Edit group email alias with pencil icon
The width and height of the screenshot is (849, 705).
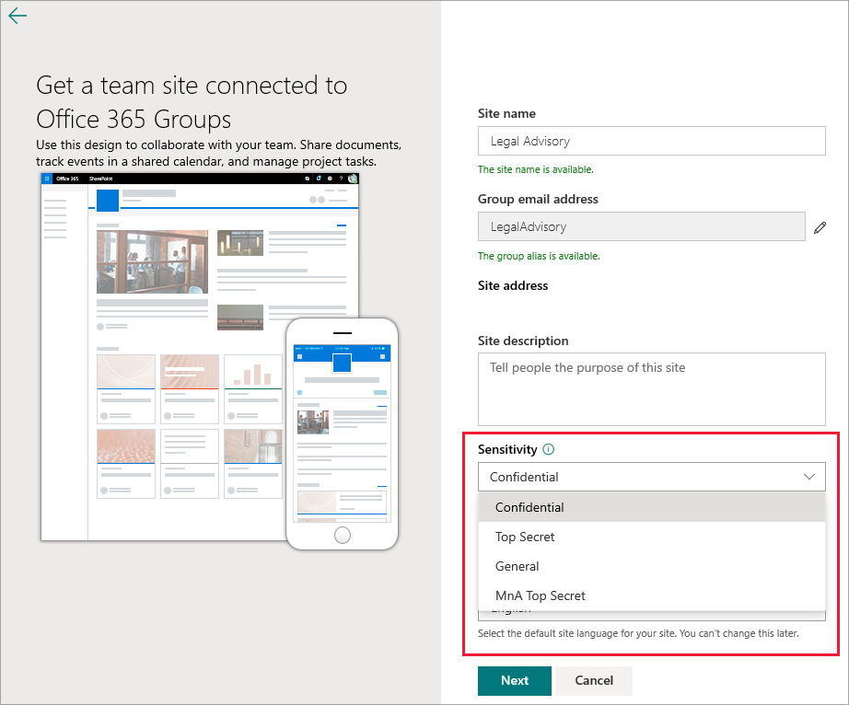820,227
